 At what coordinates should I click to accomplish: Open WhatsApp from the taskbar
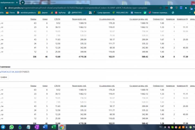click(x=12, y=127)
